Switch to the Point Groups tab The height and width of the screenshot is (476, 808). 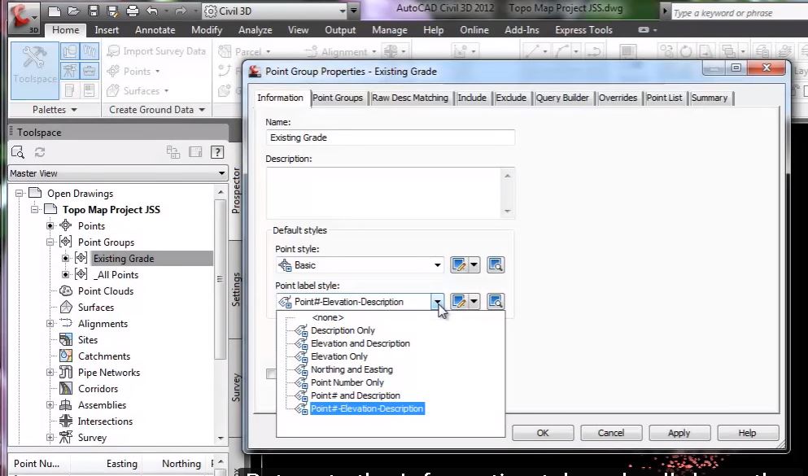click(x=338, y=98)
